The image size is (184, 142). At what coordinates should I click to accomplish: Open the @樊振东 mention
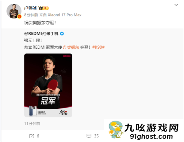coord(71,47)
